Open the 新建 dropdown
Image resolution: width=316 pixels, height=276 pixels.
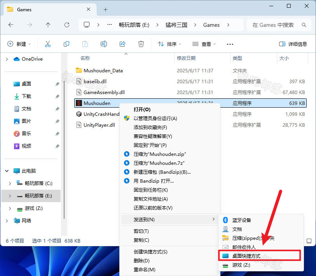[x=19, y=44]
